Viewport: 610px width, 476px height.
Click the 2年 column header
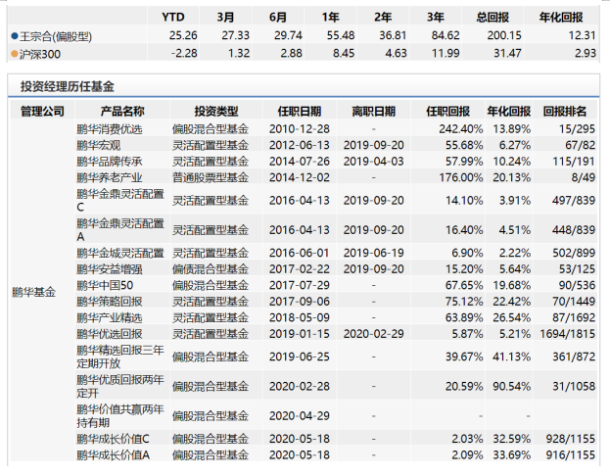pyautogui.click(x=383, y=17)
